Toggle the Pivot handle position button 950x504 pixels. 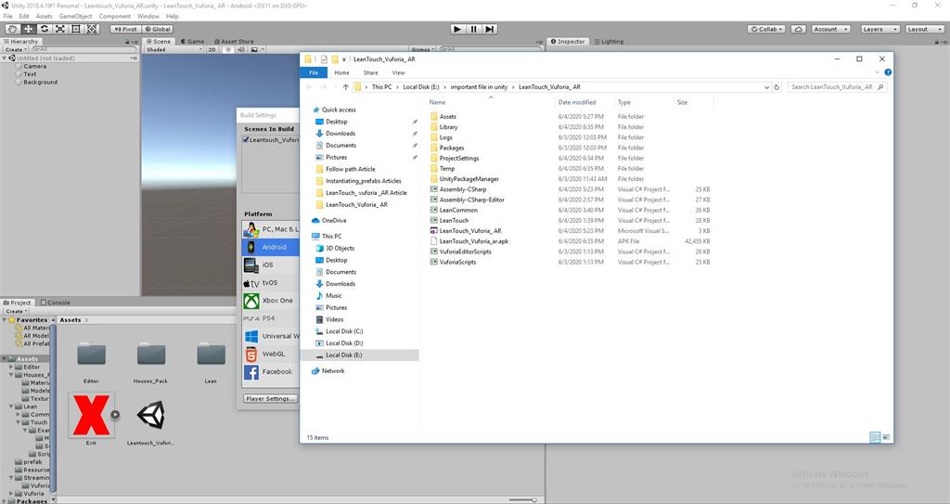pos(125,29)
